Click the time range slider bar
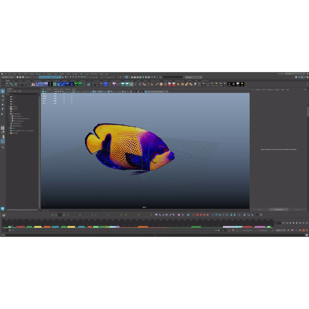The height and width of the screenshot is (309, 309). pyautogui.click(x=114, y=230)
